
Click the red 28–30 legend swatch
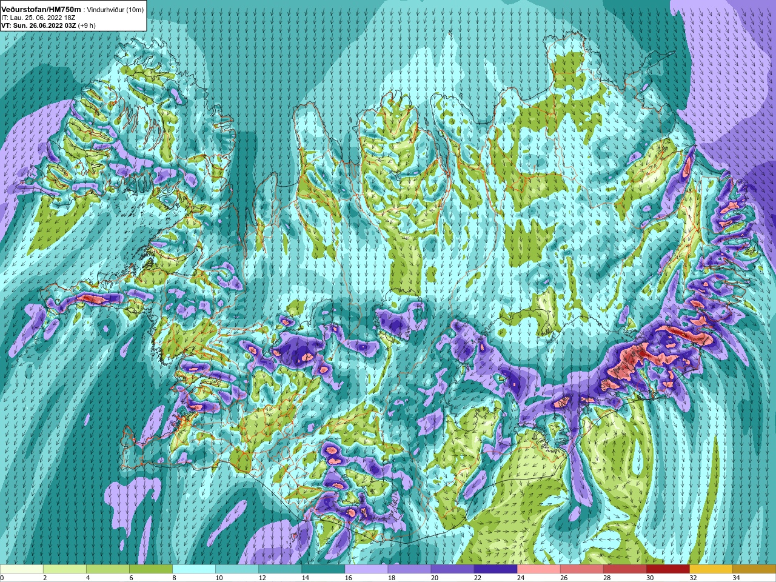[x=624, y=569]
